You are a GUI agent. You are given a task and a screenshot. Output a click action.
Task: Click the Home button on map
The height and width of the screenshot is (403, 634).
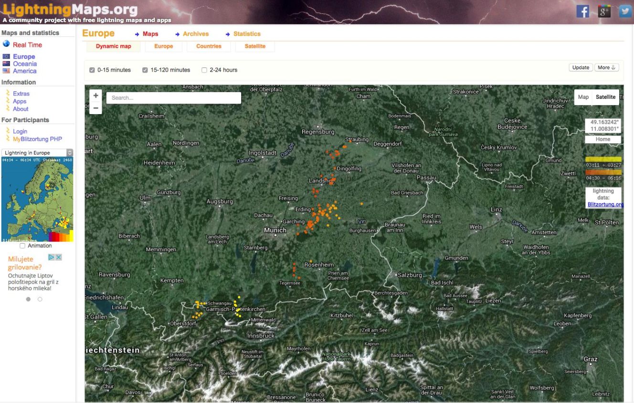point(603,139)
